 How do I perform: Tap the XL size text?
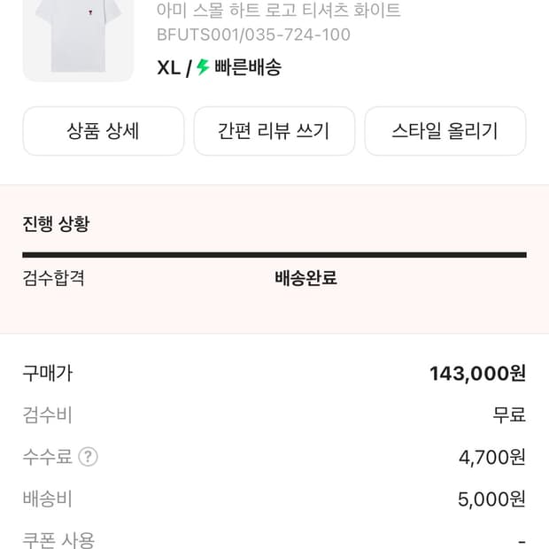pos(168,67)
